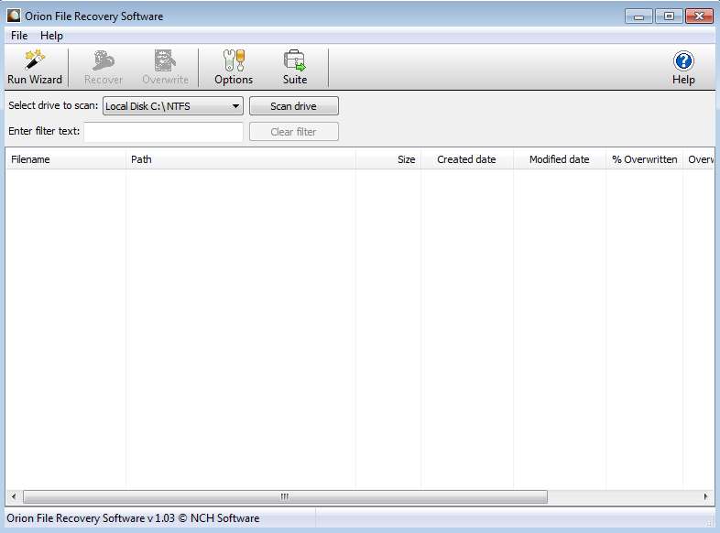The width and height of the screenshot is (720, 533).
Task: Start scanning with Scan drive button
Action: tap(294, 106)
